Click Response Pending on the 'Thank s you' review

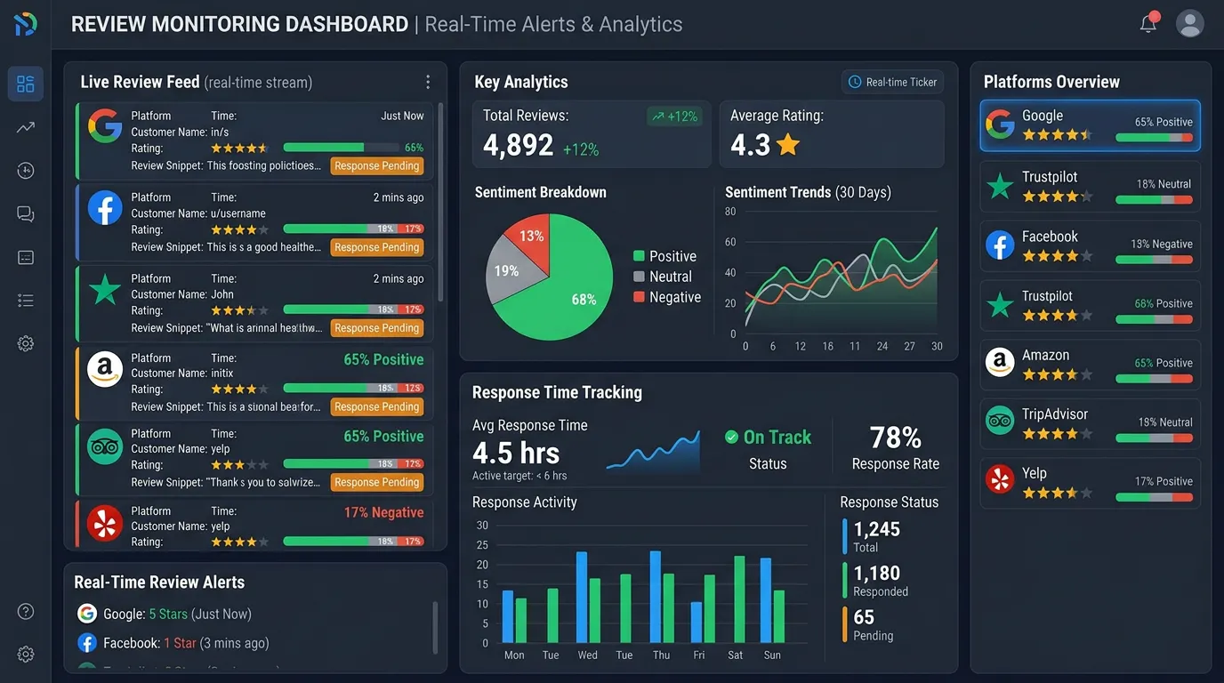pyautogui.click(x=377, y=482)
